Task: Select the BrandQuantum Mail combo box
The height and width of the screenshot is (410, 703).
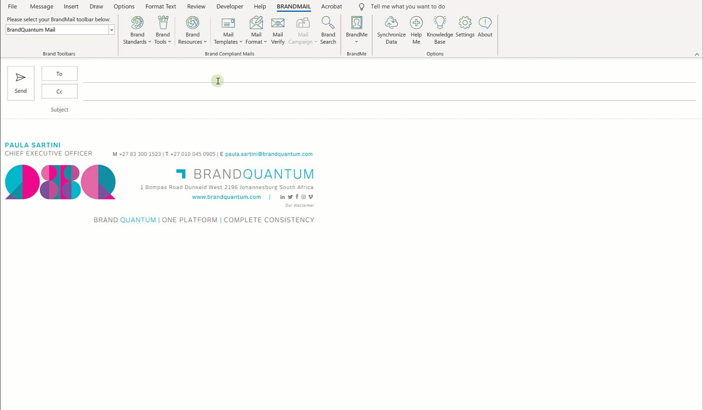Action: (60, 30)
